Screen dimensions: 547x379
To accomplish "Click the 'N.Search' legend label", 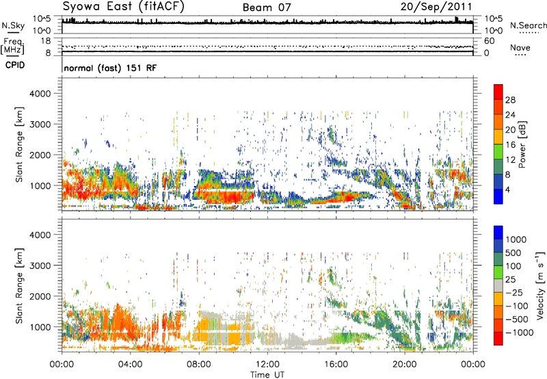I will [528, 25].
